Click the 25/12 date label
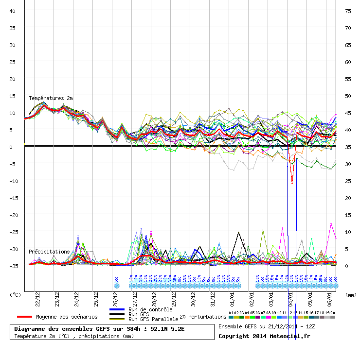 point(96,299)
